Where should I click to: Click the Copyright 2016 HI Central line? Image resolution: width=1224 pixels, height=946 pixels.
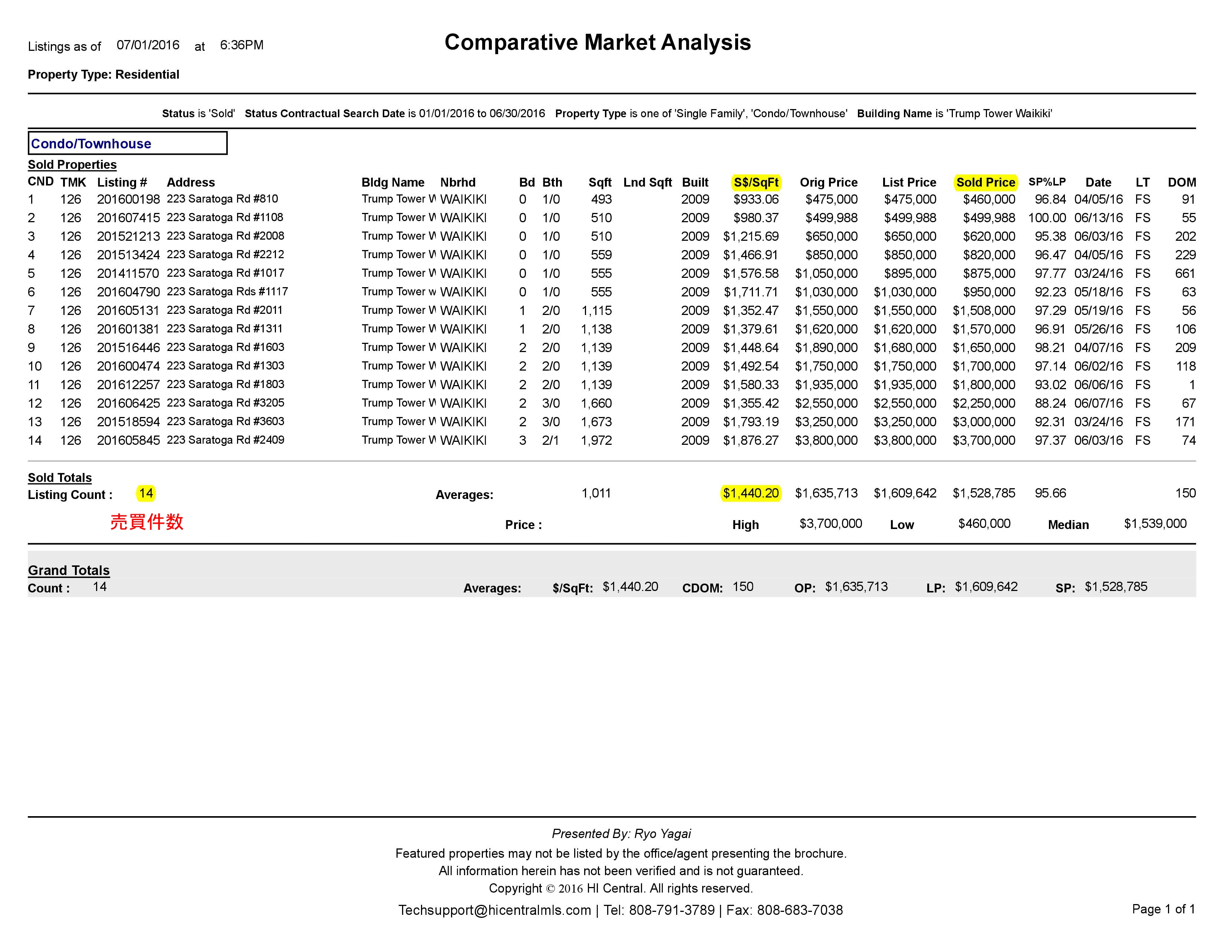click(x=621, y=888)
